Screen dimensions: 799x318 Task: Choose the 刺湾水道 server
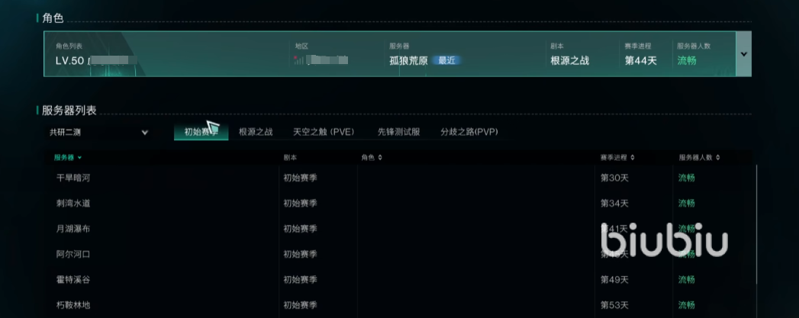(73, 204)
